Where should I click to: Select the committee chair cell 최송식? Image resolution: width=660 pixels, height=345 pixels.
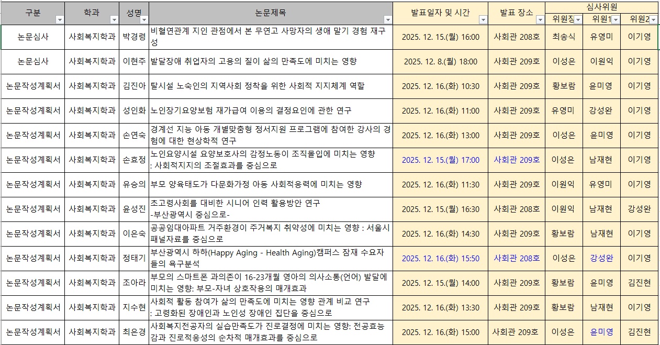pyautogui.click(x=564, y=37)
